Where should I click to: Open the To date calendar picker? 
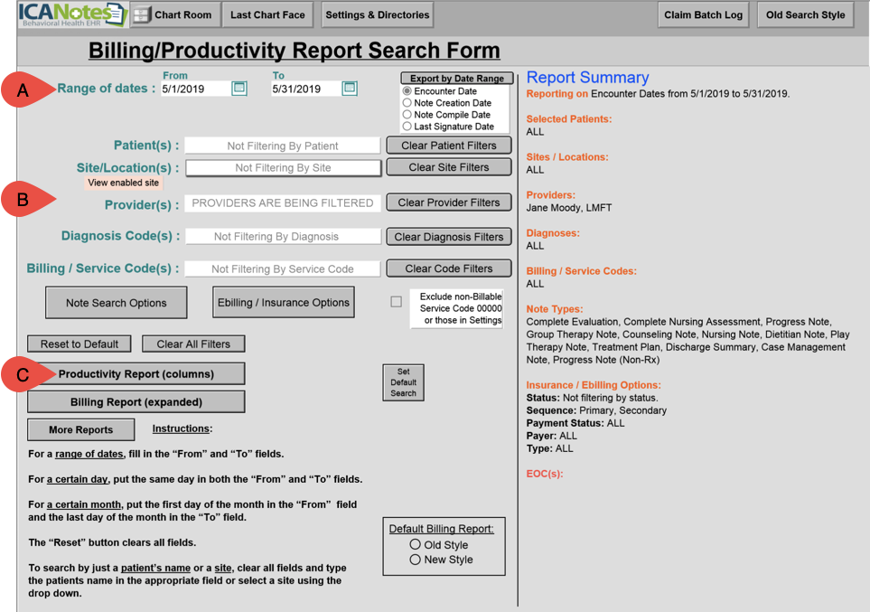(x=350, y=89)
